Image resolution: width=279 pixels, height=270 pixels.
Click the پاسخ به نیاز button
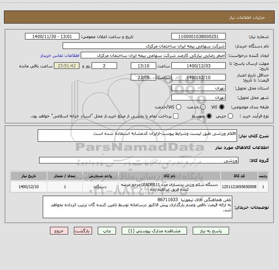pyautogui.click(x=211, y=231)
